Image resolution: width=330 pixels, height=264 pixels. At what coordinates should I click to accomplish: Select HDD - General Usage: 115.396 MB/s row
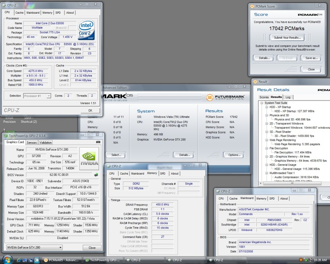(297, 169)
